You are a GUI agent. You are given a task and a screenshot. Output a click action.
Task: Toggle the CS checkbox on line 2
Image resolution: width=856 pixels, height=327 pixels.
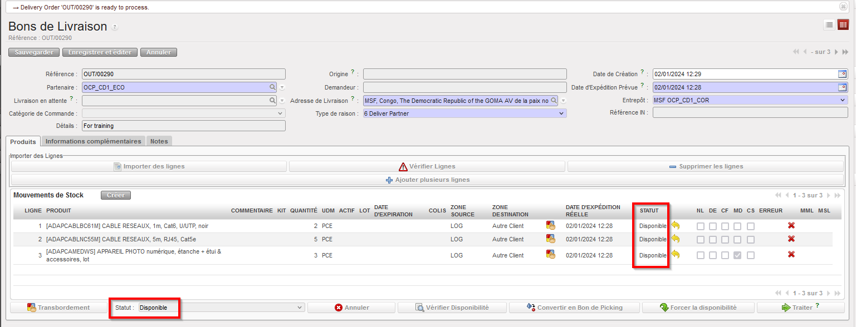(751, 239)
